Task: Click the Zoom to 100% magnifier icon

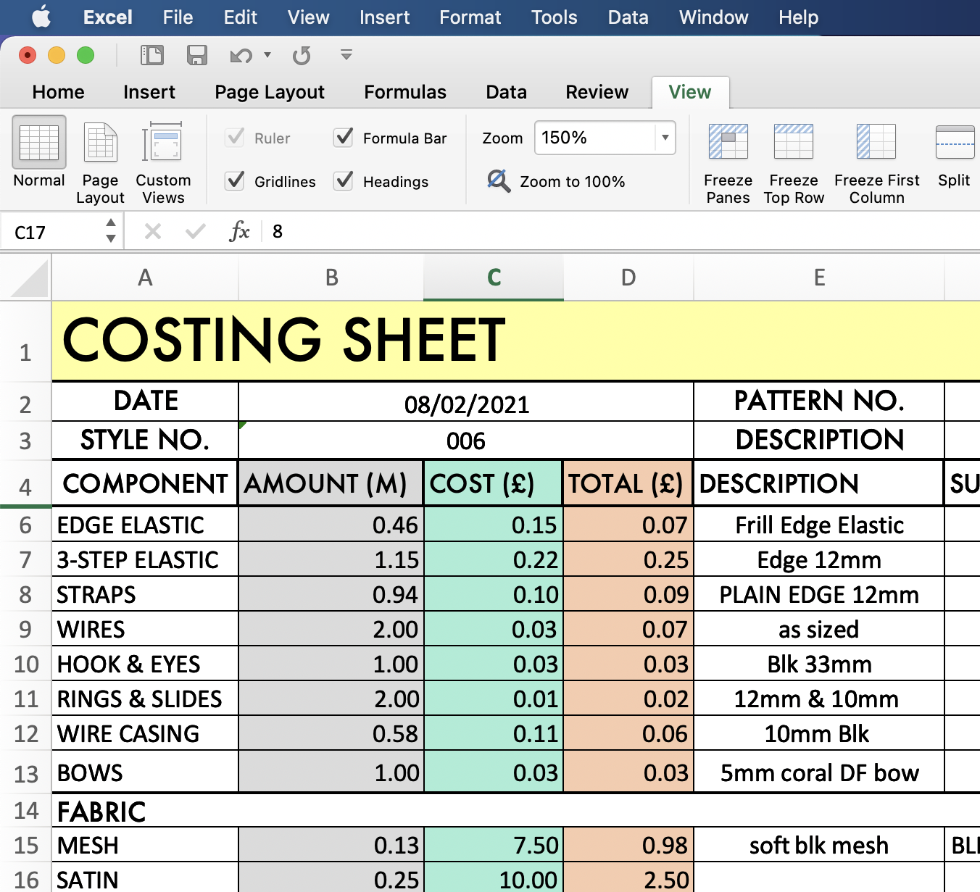Action: point(499,180)
